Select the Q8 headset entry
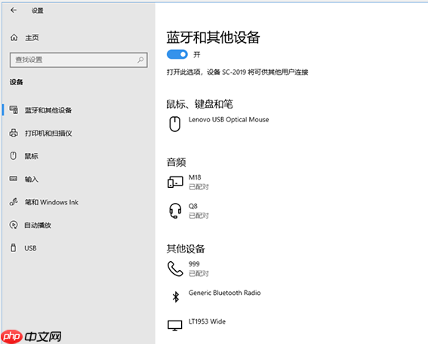Viewport: 428px width, 344px height. (192, 206)
